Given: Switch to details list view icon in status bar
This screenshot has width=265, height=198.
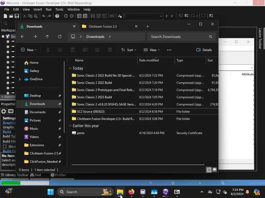Looking at the screenshot, I should tap(209, 170).
